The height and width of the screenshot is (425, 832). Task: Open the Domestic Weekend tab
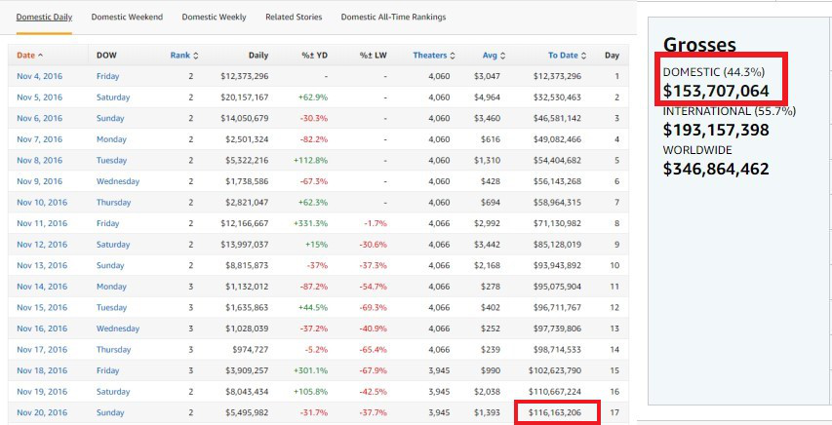point(127,17)
